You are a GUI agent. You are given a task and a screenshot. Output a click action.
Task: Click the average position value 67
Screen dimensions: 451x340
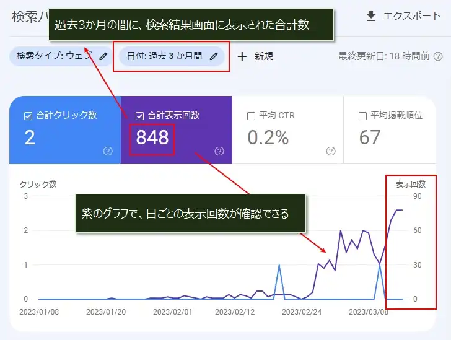370,137
